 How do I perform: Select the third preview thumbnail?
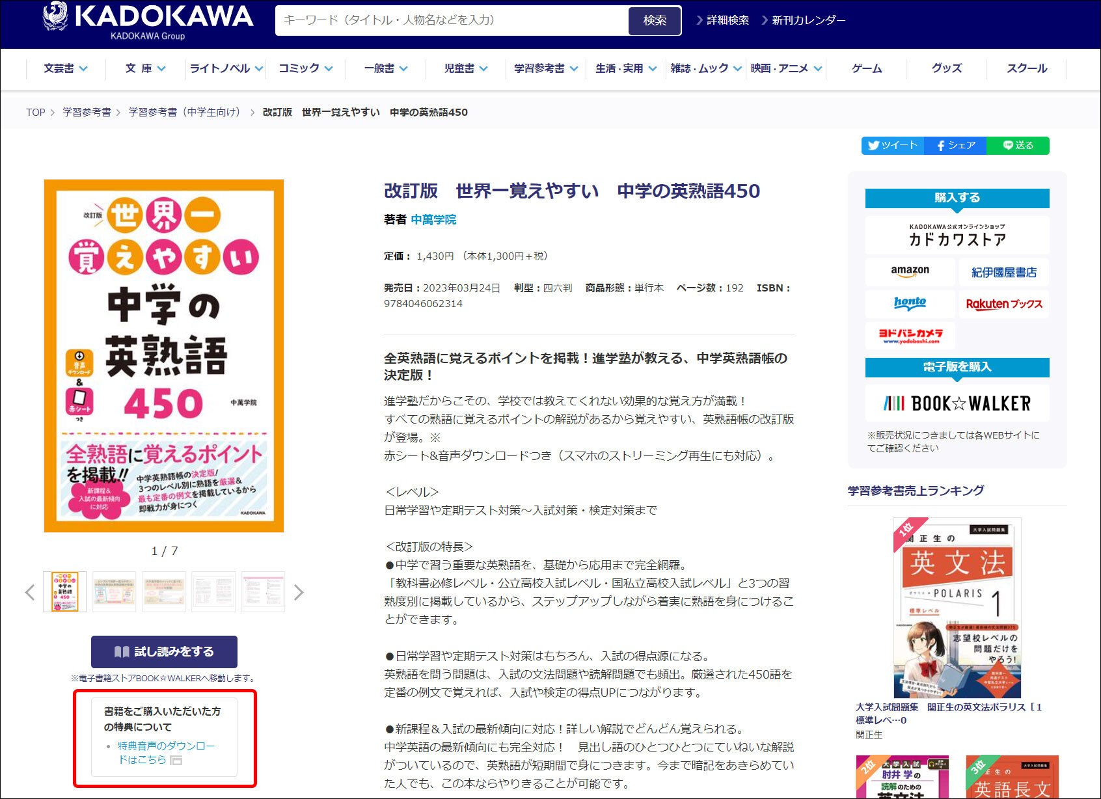tap(164, 591)
